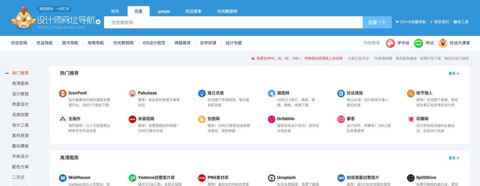Click the 百度一下 search button
480x186 pixels.
[x=377, y=22]
